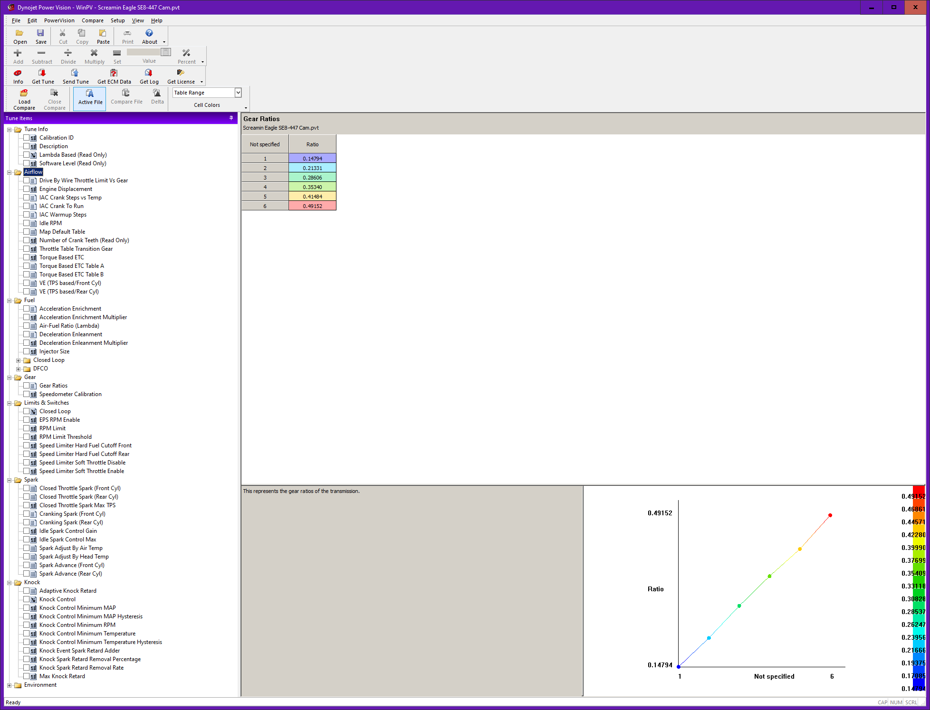Click the Get Log icon
The image size is (930, 710).
149,73
